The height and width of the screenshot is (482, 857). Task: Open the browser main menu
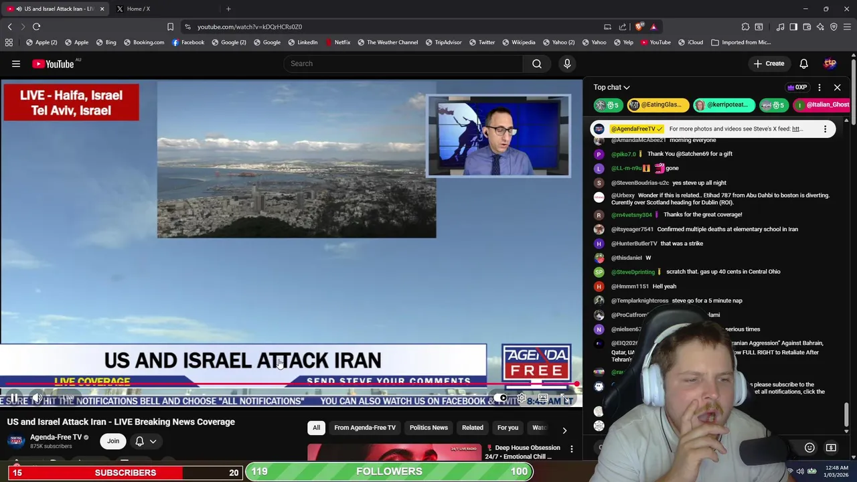point(847,27)
